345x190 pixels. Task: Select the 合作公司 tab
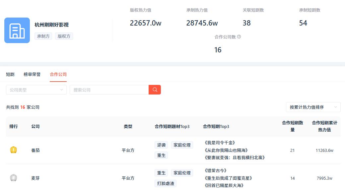[58, 74]
